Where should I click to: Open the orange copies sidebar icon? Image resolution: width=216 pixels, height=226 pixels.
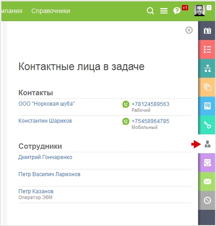coord(207,87)
